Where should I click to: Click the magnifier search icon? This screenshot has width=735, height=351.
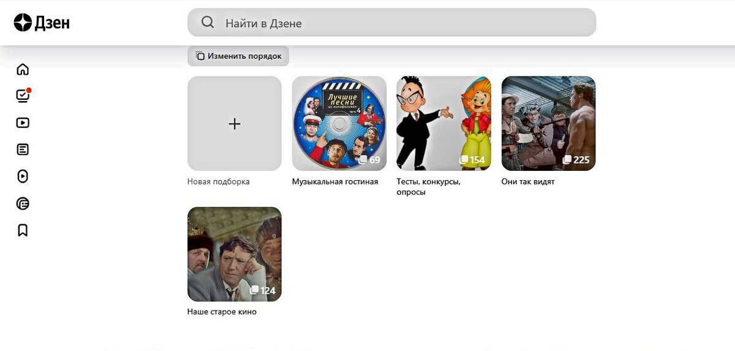(208, 23)
